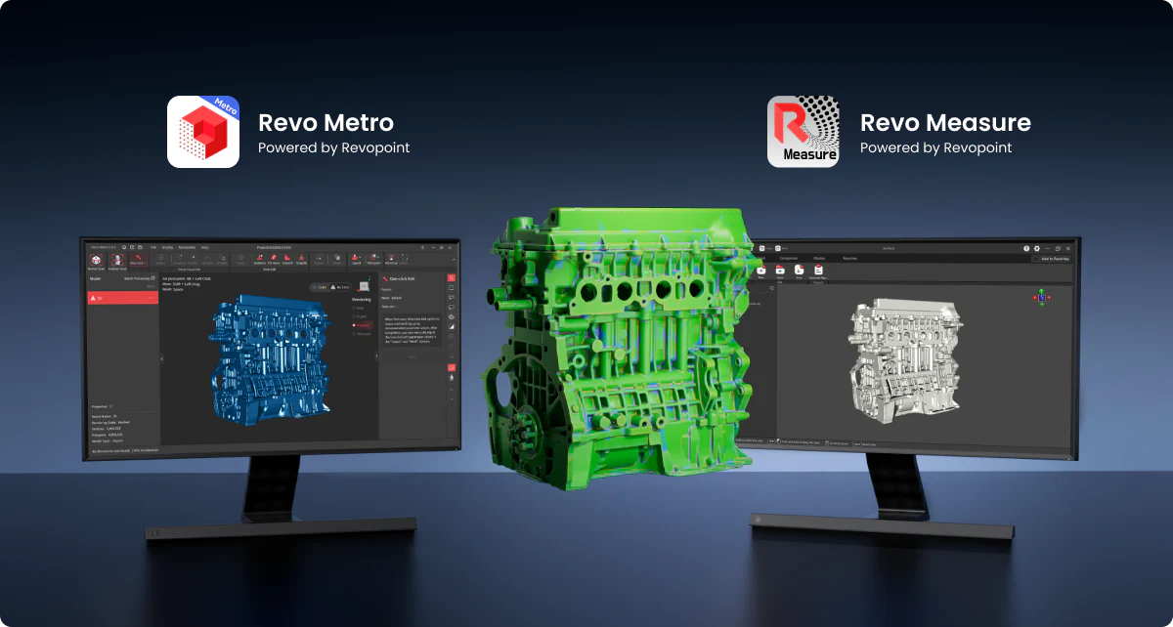Select Textured rendering mode in Revo Metro
The height and width of the screenshot is (627, 1173).
[363, 334]
